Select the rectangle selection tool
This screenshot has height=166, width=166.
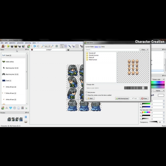point(66,46)
